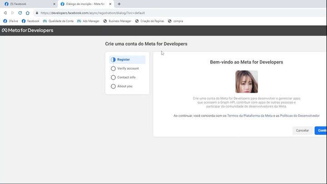Open Políticas do Desenvolvedor link
This screenshot has height=184, width=327.
tap(300, 115)
